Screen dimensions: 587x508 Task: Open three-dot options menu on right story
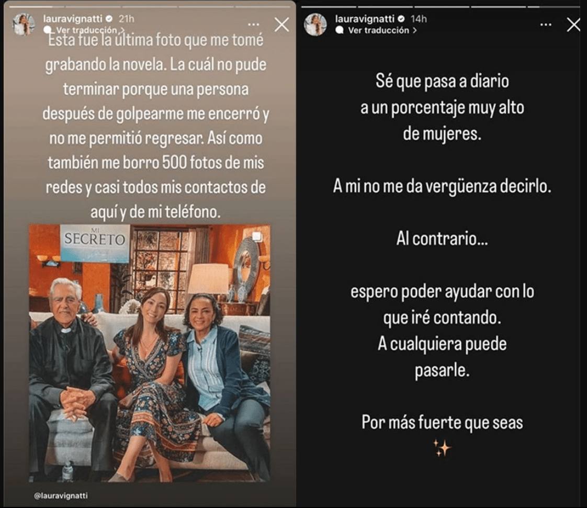(546, 25)
